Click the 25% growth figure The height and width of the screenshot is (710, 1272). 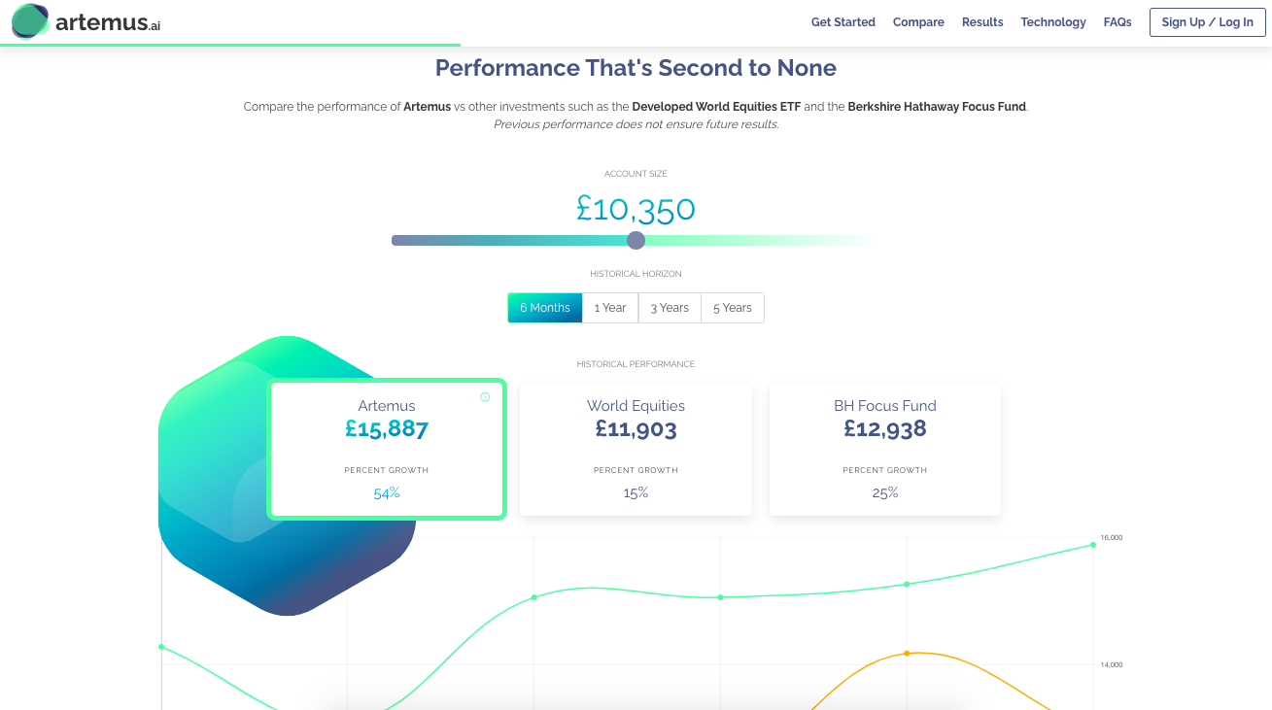[885, 493]
